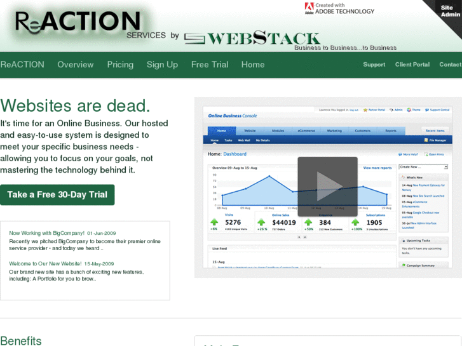Click the Adobe technology badge icon

(309, 8)
